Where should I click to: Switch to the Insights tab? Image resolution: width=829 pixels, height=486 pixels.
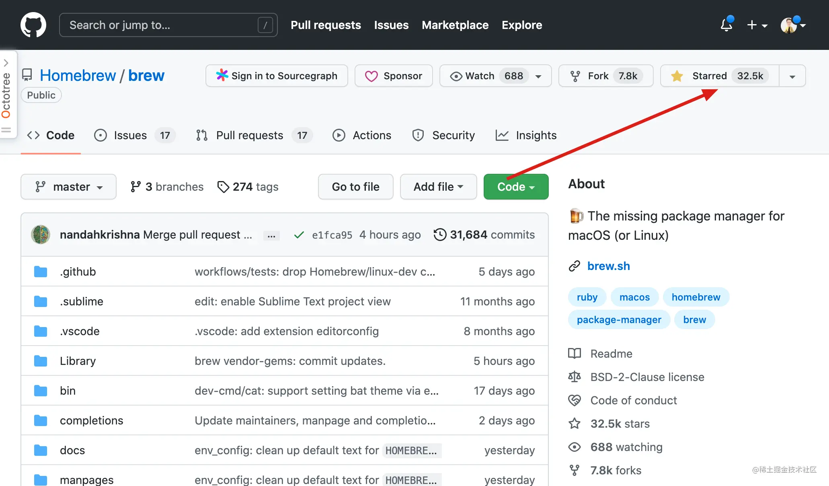click(526, 135)
